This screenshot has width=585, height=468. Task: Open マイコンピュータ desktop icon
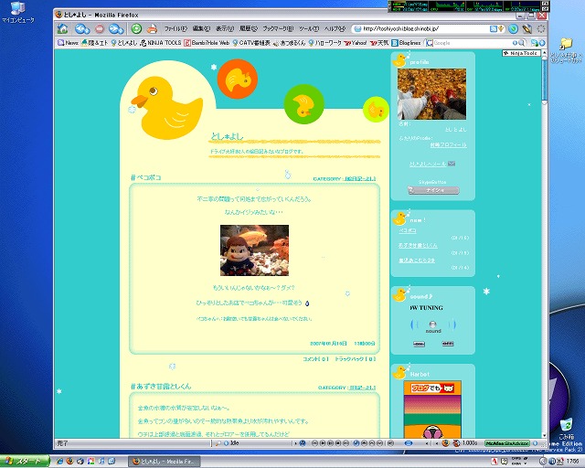coord(18,13)
